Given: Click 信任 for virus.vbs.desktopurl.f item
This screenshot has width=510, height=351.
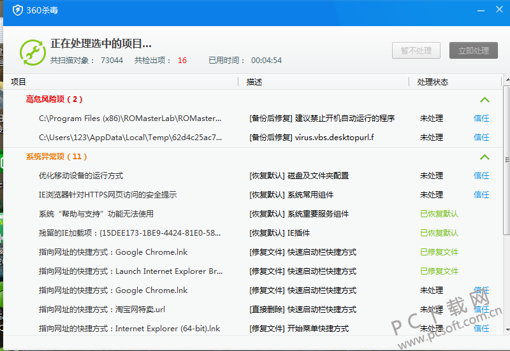Looking at the screenshot, I should click(481, 138).
